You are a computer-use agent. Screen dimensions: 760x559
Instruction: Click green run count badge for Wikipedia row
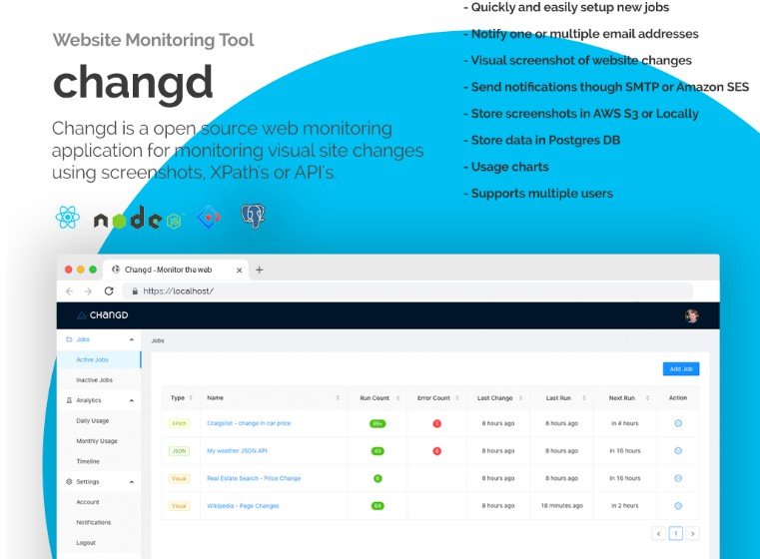pyautogui.click(x=378, y=506)
